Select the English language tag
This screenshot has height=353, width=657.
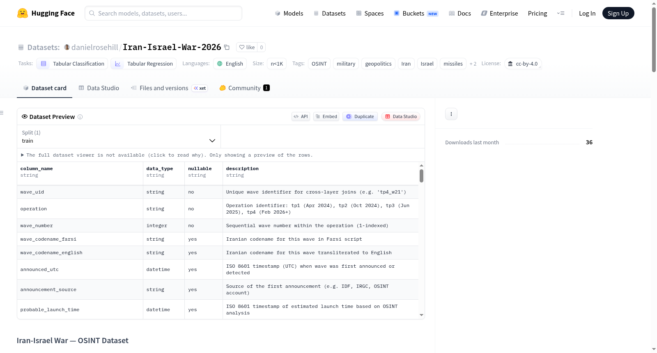(230, 64)
